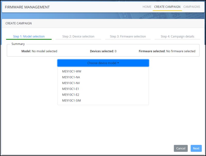Switch to Step 4: Campaign details tab

click(177, 36)
